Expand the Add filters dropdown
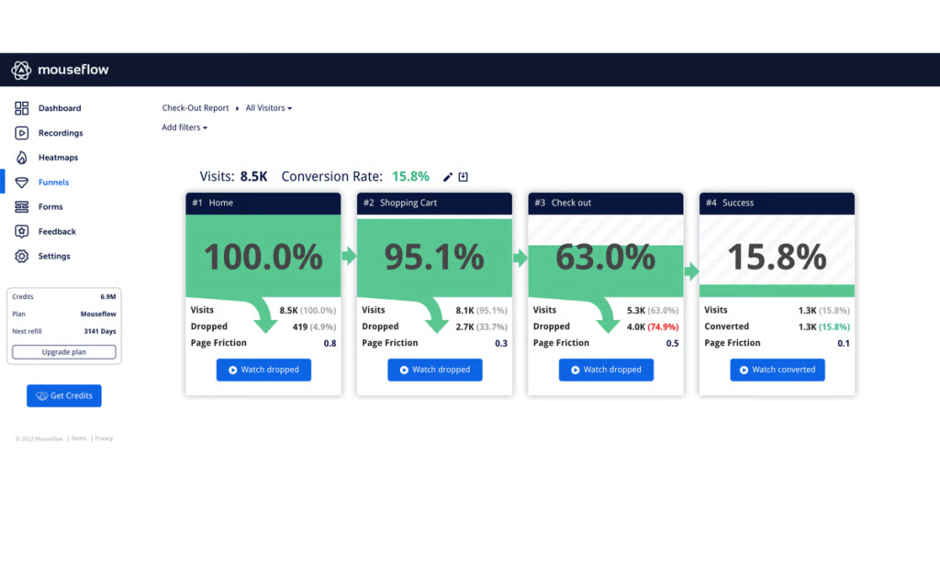940x587 pixels. (x=184, y=127)
